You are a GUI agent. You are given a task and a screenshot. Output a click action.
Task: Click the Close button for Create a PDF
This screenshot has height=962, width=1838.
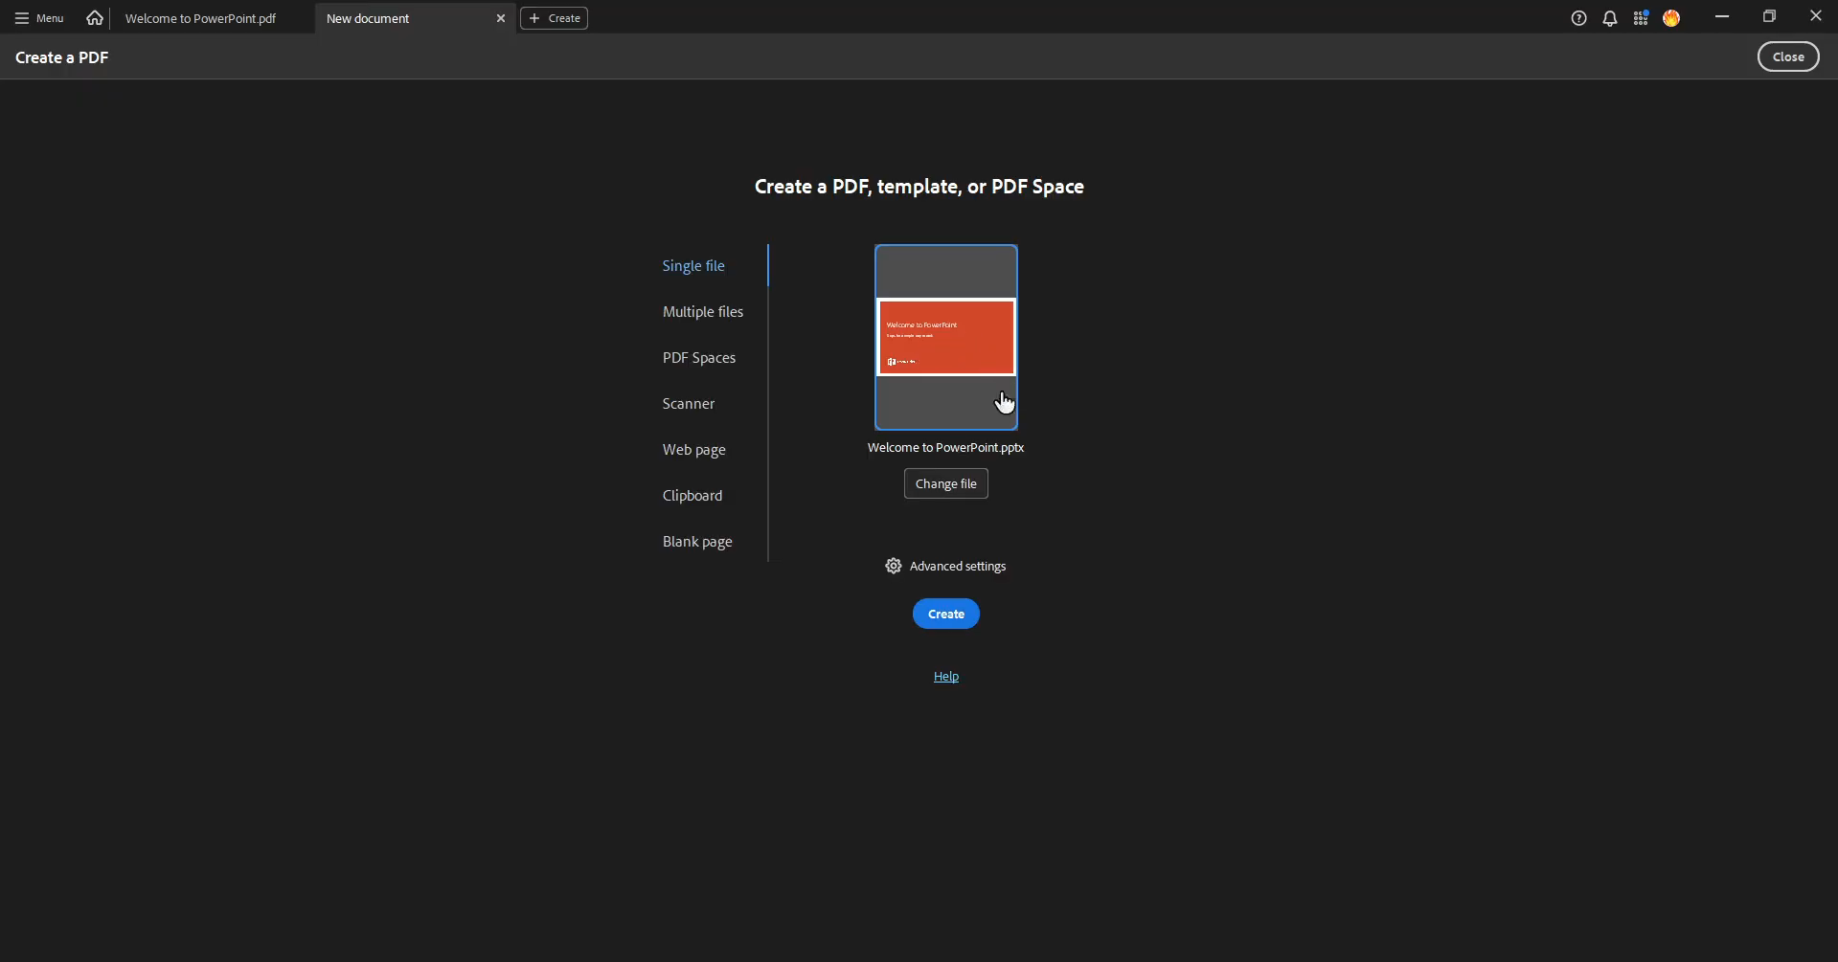(1788, 56)
